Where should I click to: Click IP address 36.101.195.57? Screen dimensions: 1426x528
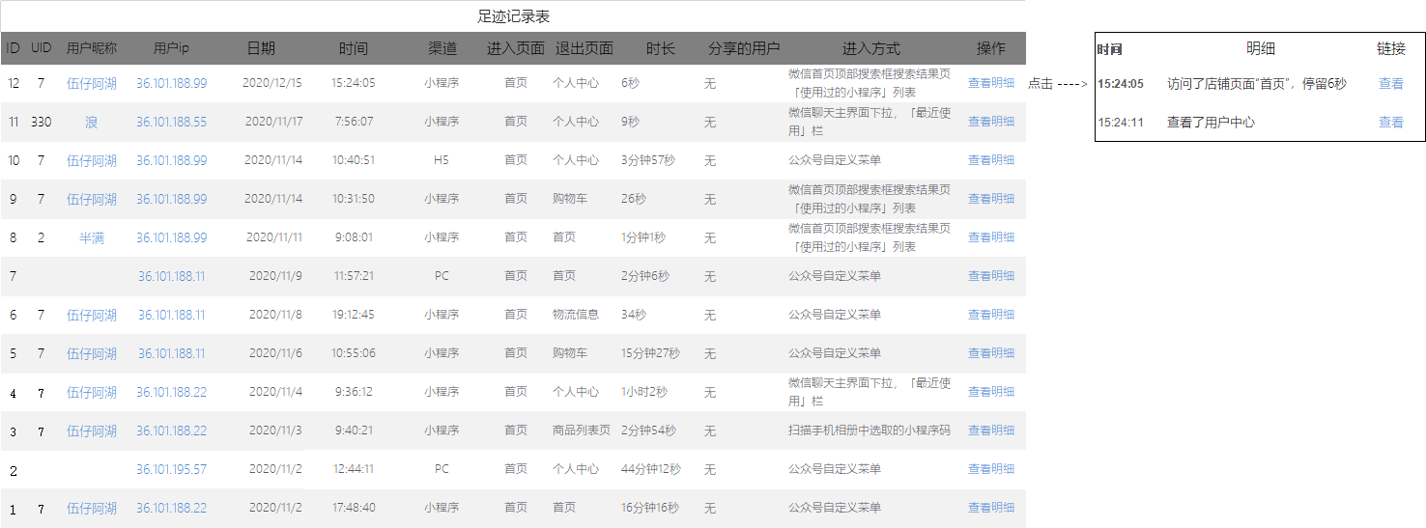pyautogui.click(x=171, y=469)
